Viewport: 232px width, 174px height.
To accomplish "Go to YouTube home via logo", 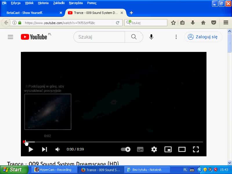I will pyautogui.click(x=34, y=37).
